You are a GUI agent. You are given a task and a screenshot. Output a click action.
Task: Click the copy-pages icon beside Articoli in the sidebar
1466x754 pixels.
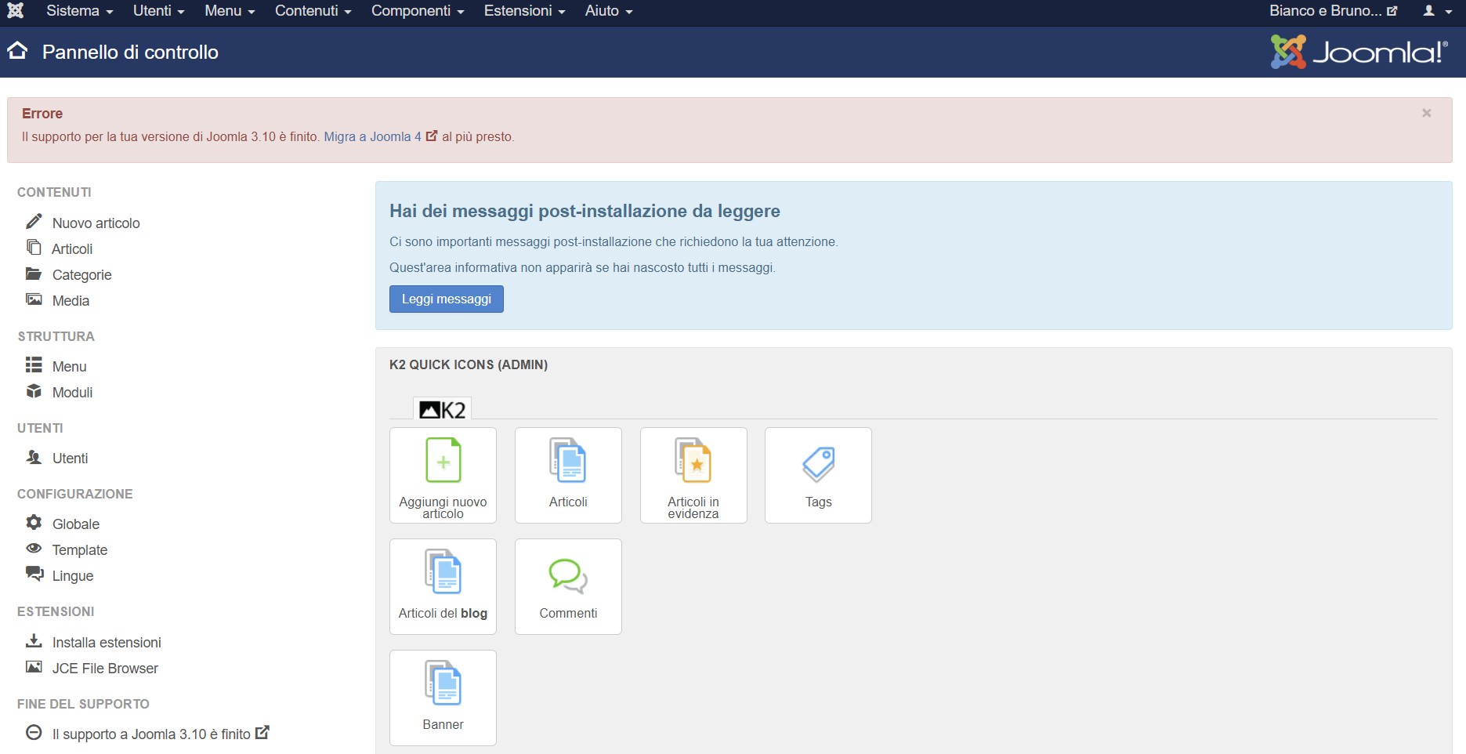pos(34,248)
